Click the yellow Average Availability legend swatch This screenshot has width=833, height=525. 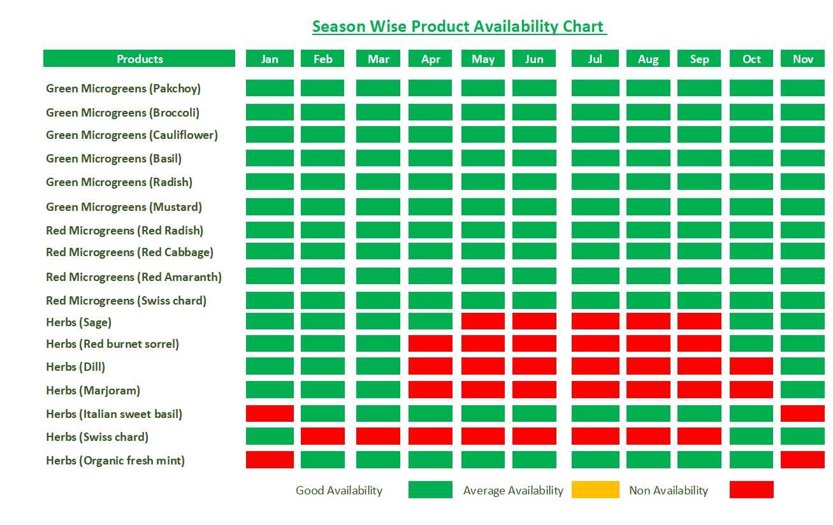coord(595,490)
